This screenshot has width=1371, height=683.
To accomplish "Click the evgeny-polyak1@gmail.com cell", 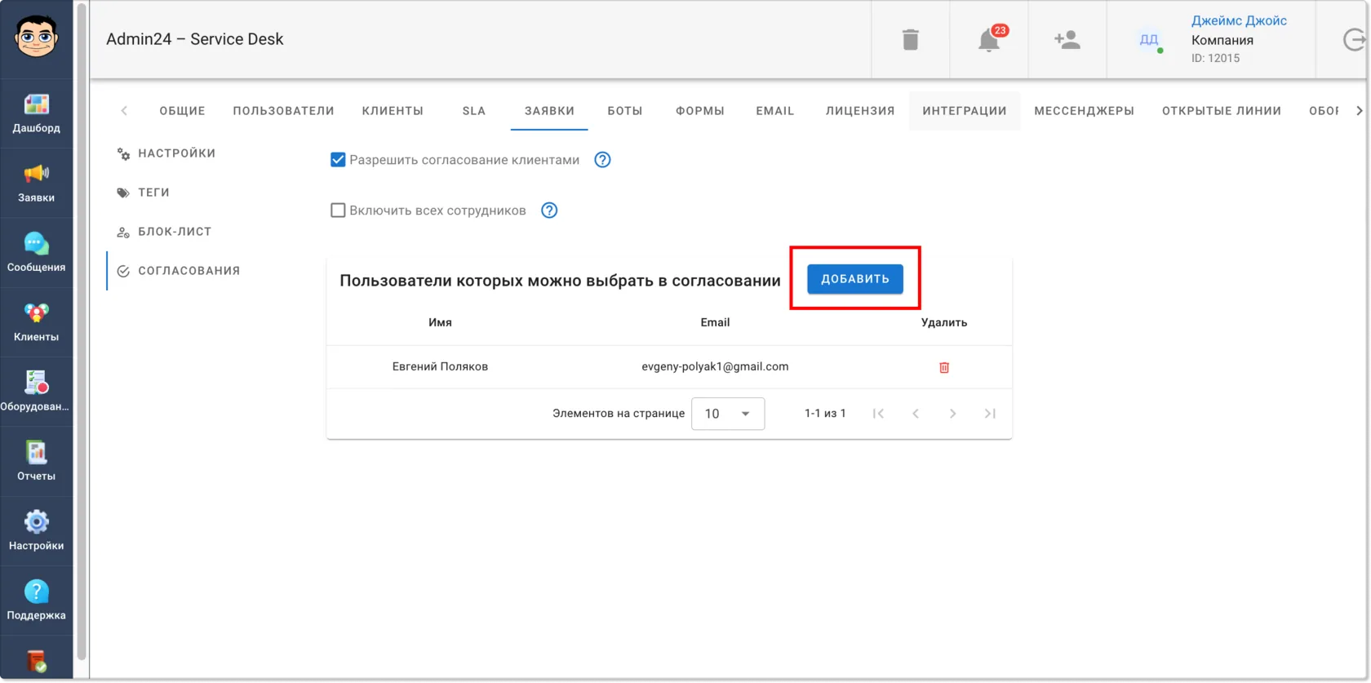I will (x=715, y=366).
